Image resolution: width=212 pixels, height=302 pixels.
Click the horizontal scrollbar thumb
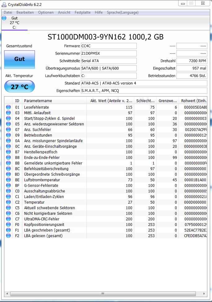tap(103, 294)
